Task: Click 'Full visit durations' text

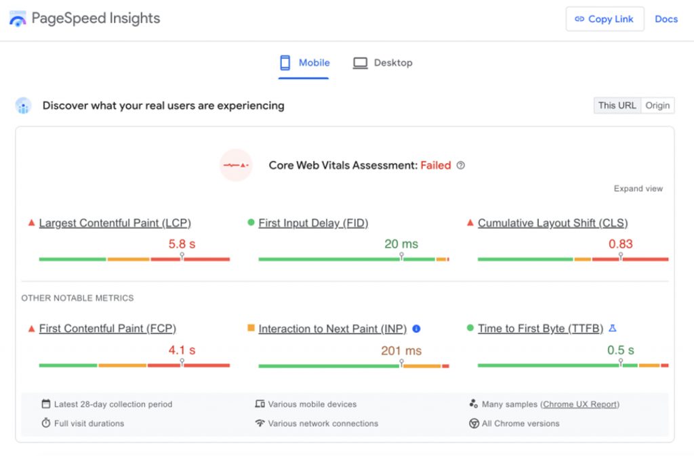Action: pyautogui.click(x=89, y=424)
